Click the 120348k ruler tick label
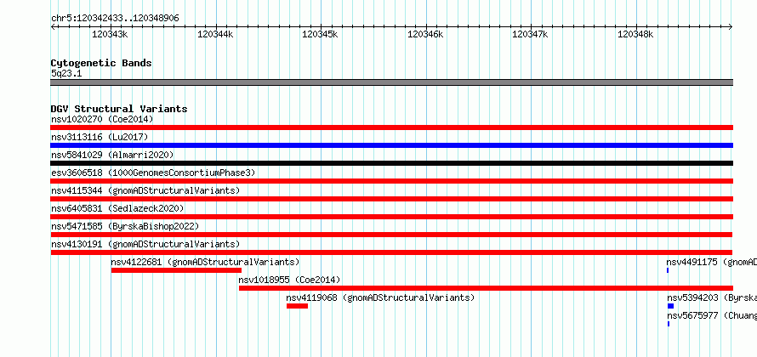The width and height of the screenshot is (757, 357). 635,34
